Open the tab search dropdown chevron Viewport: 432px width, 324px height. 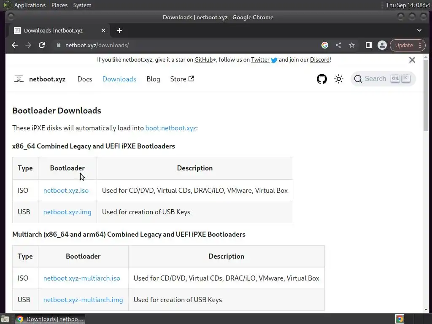click(419, 30)
